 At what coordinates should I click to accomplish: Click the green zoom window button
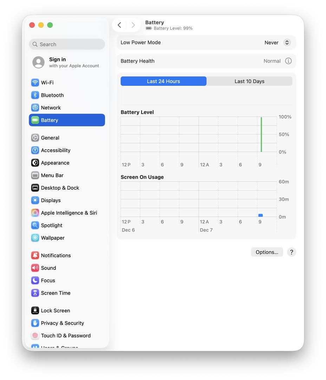coord(50,25)
